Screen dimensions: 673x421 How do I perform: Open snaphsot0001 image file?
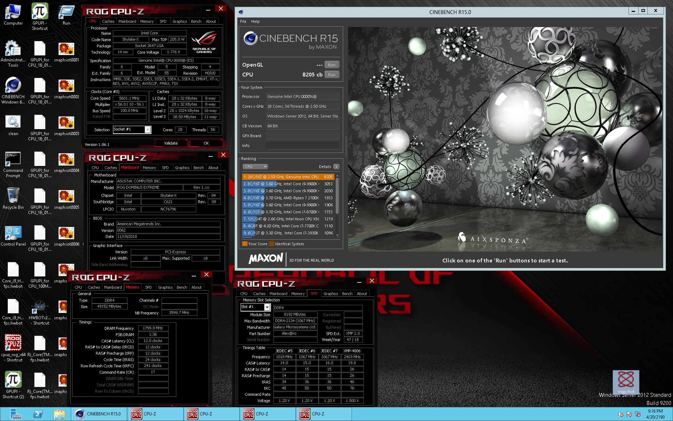[x=66, y=52]
